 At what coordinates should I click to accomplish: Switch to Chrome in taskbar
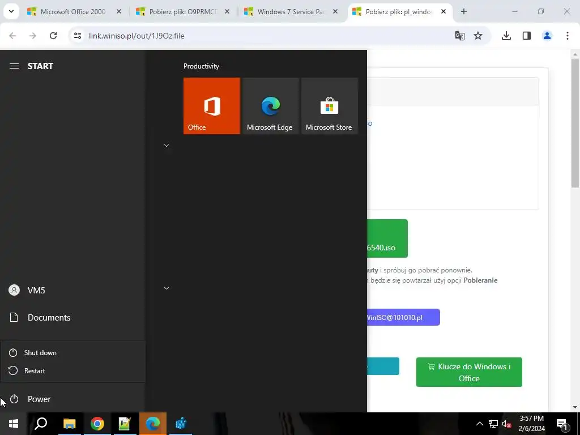click(x=97, y=424)
